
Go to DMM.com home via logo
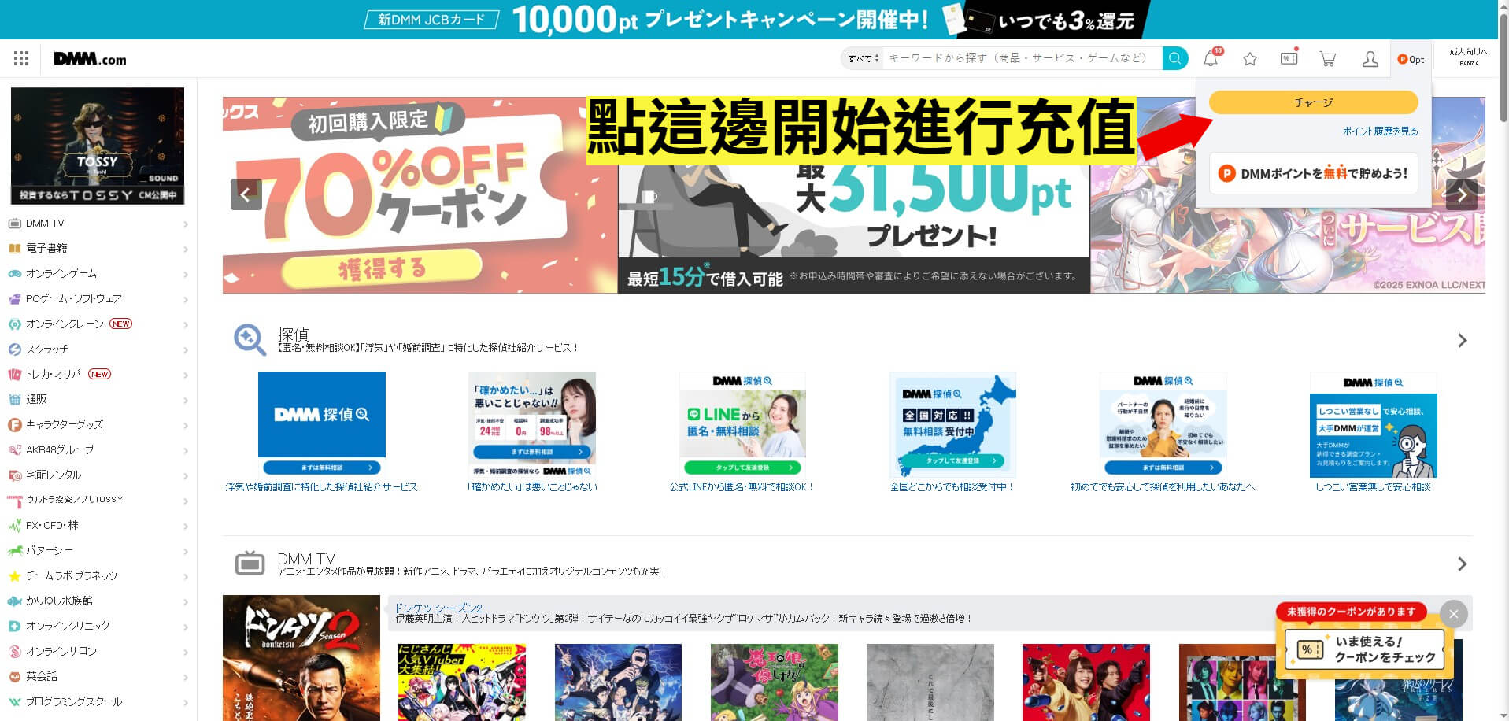[90, 59]
